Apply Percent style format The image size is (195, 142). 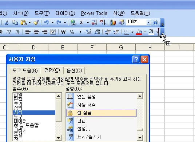click(72, 32)
